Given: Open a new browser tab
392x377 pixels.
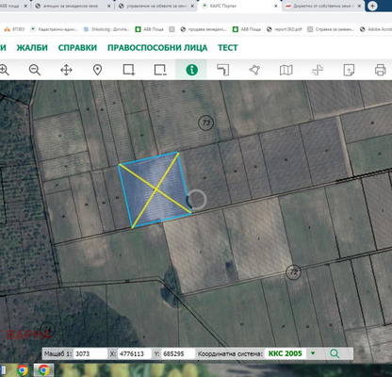Looking at the screenshot, I should point(372,6).
